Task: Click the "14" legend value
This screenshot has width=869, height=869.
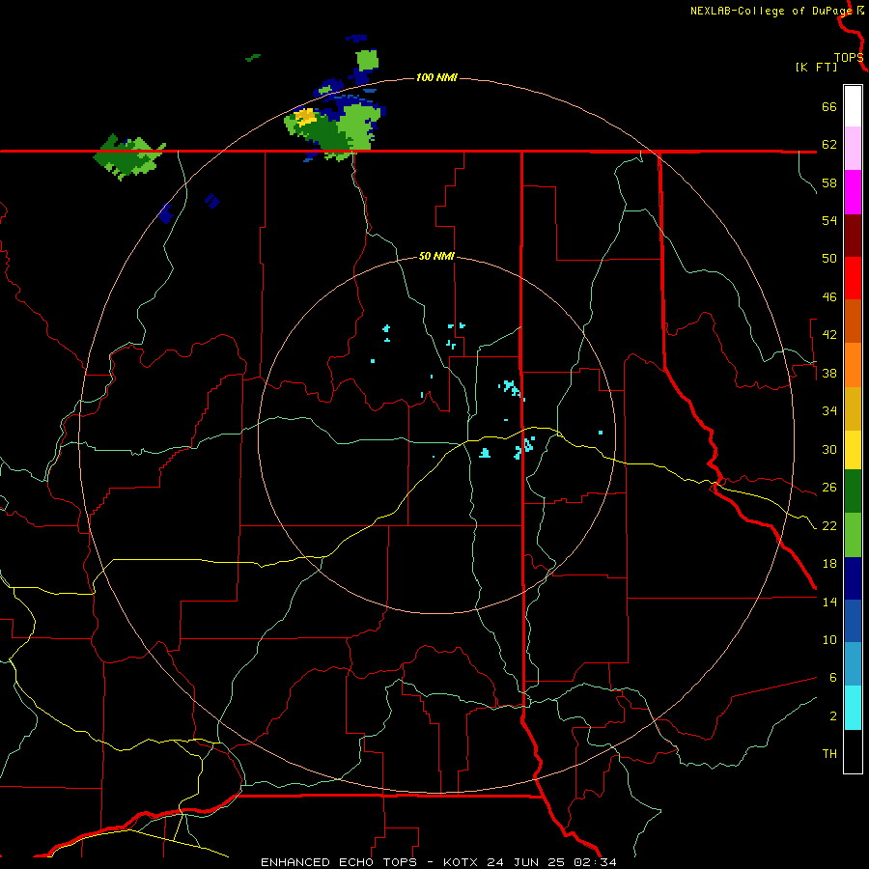Action: (x=829, y=602)
